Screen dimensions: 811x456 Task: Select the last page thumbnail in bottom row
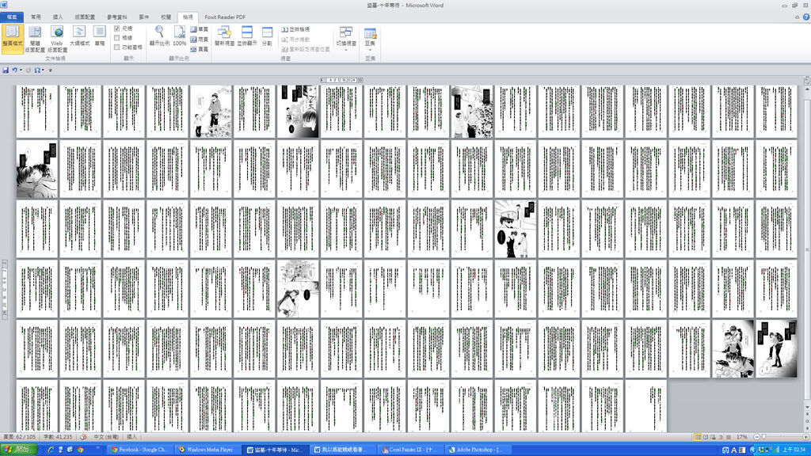click(646, 406)
